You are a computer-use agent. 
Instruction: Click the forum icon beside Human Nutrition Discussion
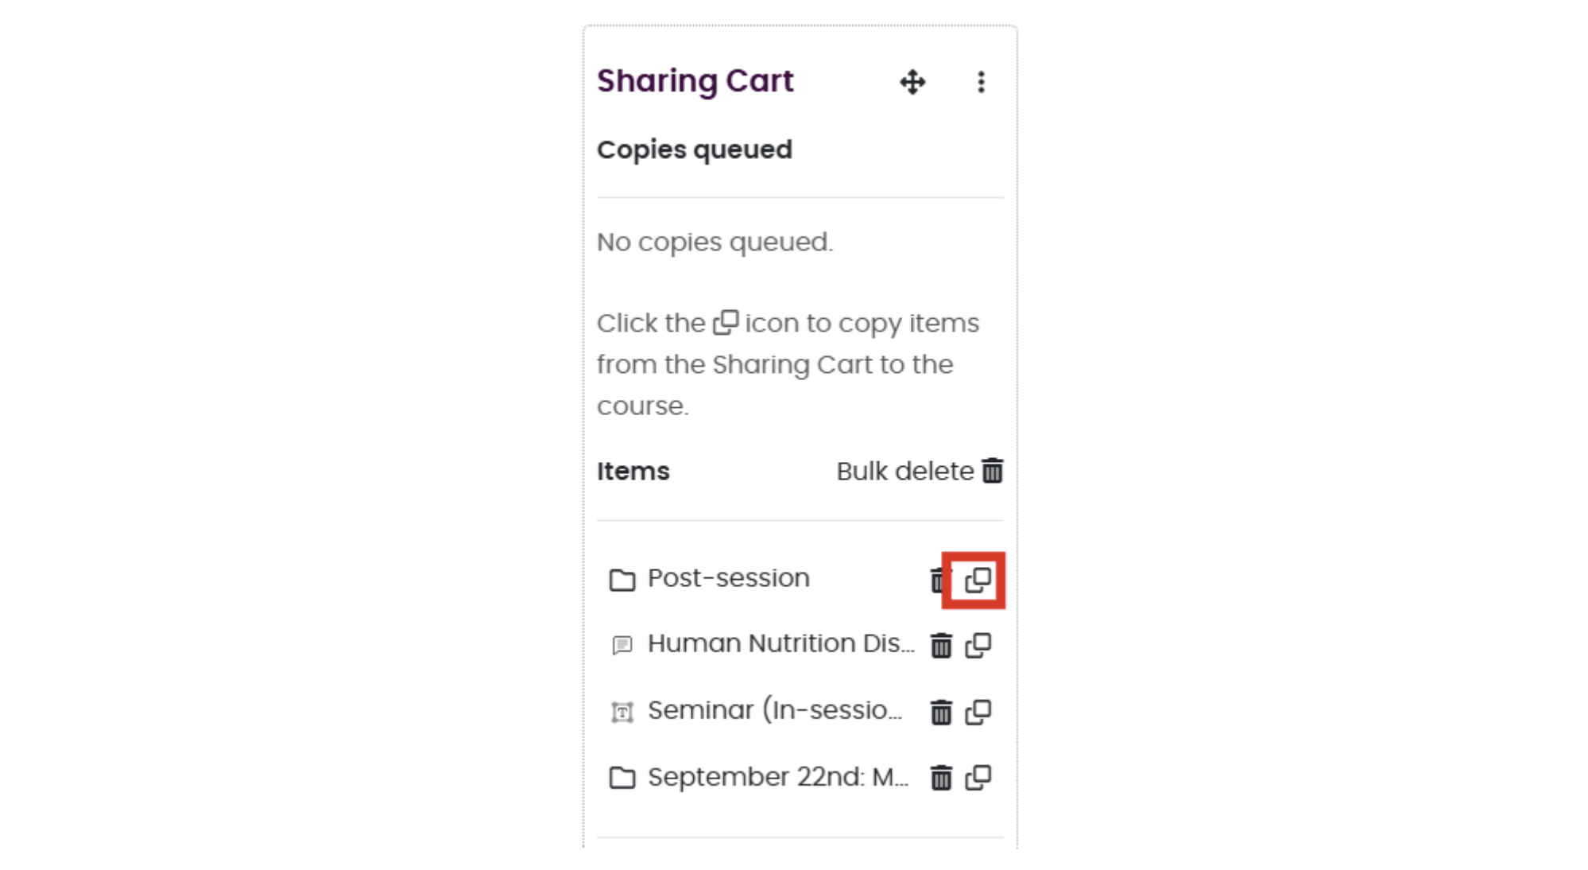point(623,643)
